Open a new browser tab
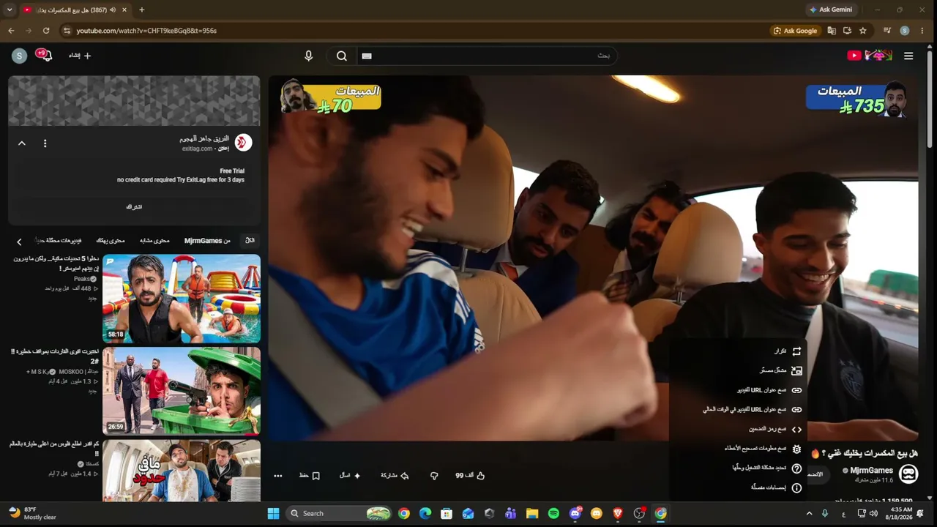937x527 pixels. tap(142, 10)
